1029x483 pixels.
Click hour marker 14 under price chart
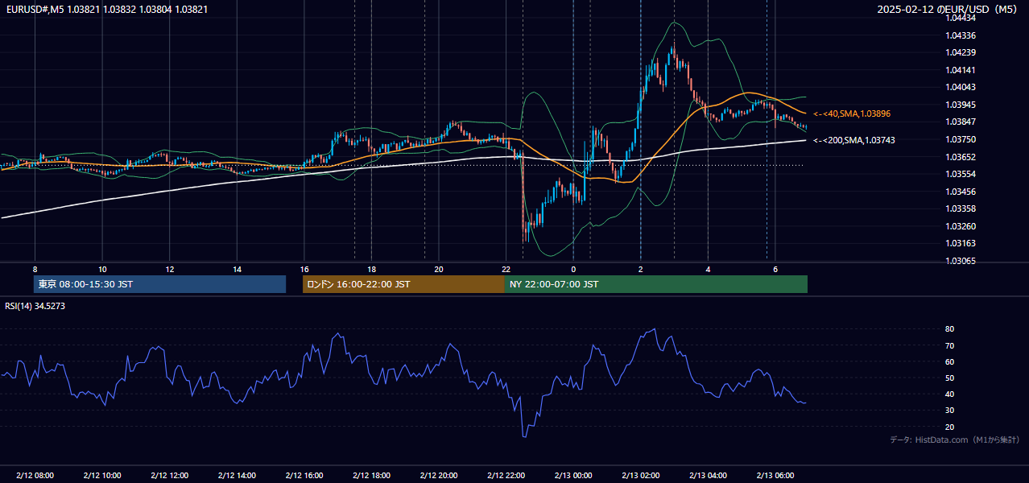[237, 269]
